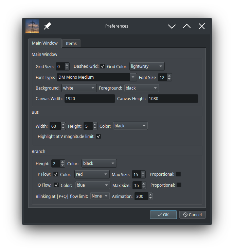234x251 pixels.
Task: Open the Q Flow Color dropdown
Action: click(93, 185)
